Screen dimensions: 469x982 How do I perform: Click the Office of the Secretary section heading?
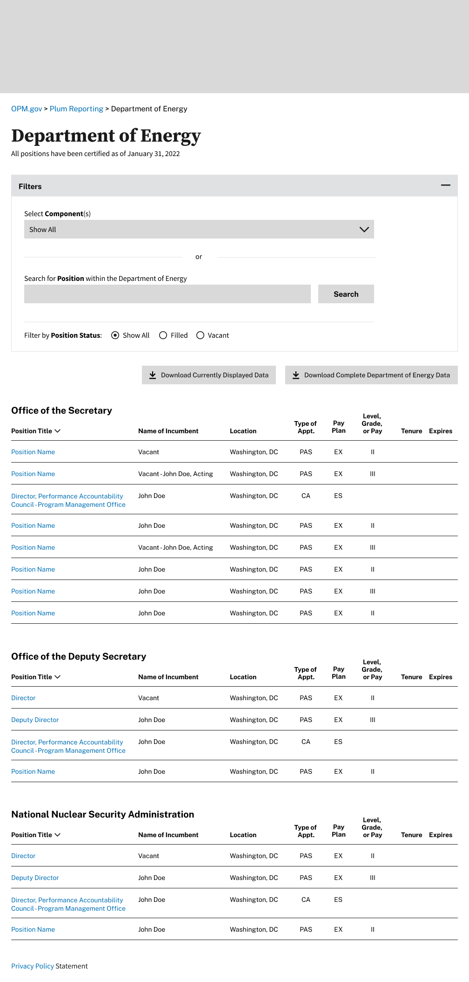(61, 410)
